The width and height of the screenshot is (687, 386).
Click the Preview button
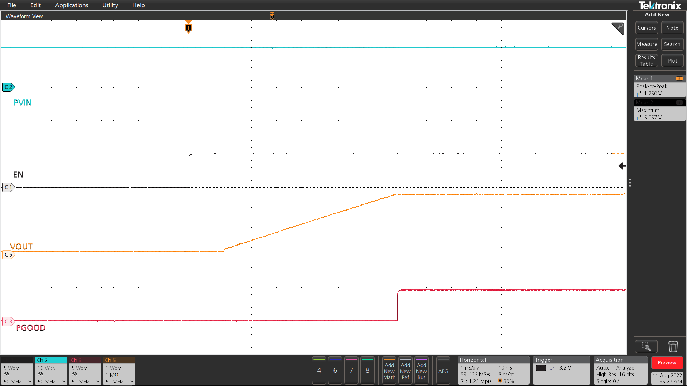667,362
